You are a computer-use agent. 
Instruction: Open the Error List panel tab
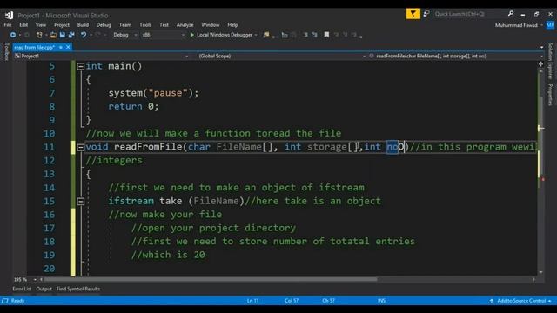click(22, 289)
